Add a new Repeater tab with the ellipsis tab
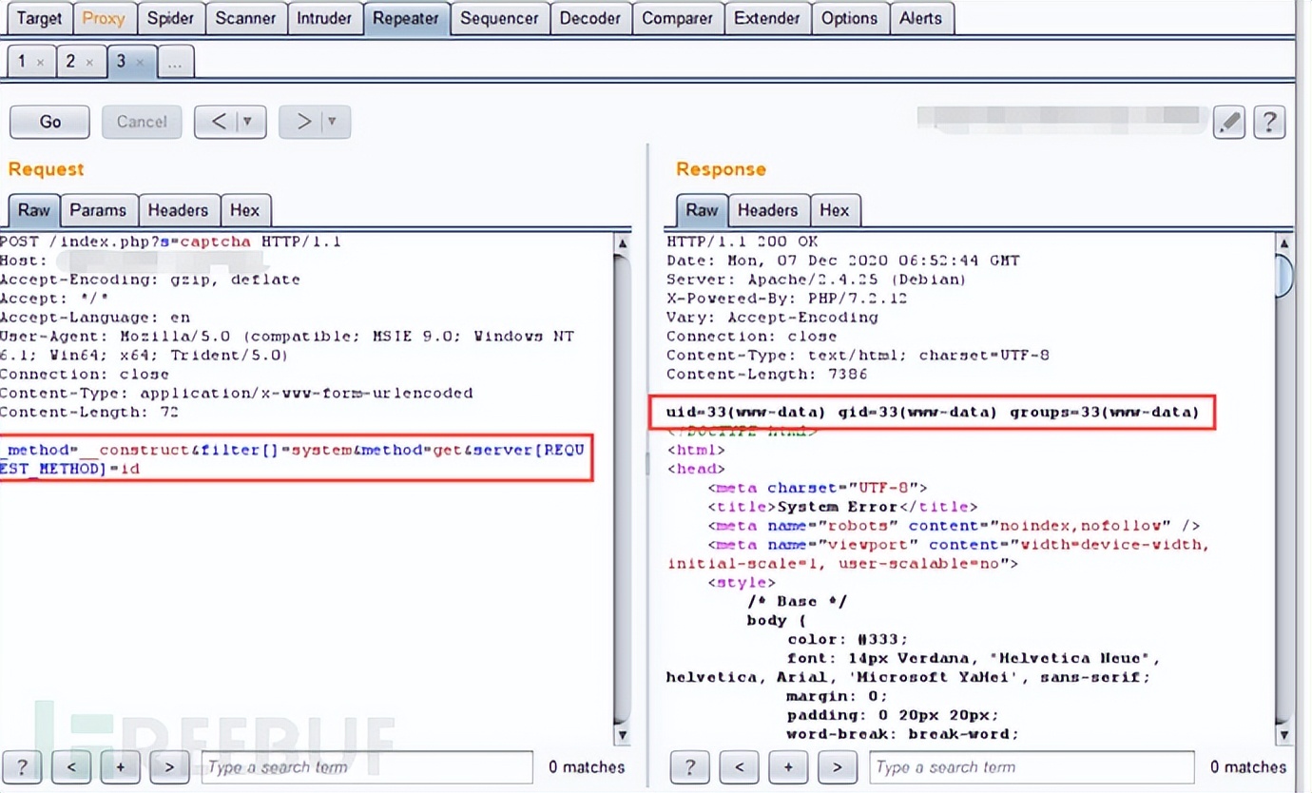This screenshot has height=793, width=1312. click(x=175, y=62)
